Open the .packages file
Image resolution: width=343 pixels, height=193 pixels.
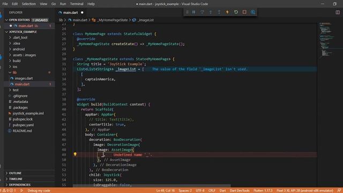(x=20, y=107)
